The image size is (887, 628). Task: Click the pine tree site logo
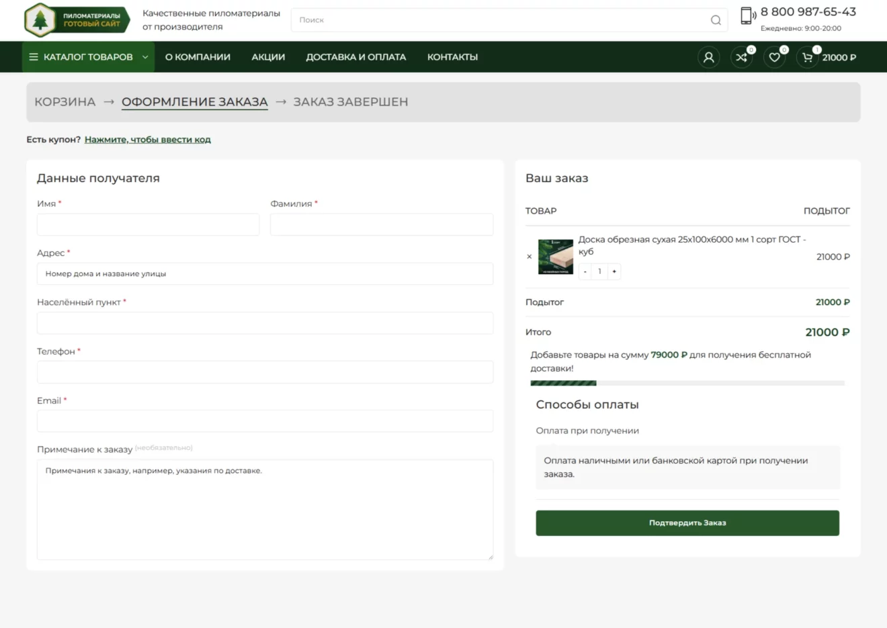(77, 20)
